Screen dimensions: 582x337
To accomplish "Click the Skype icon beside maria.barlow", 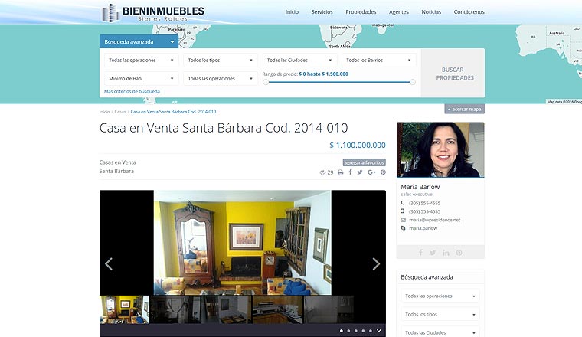I will click(403, 228).
